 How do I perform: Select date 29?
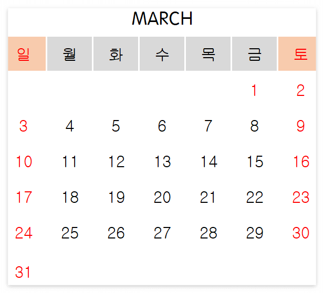coord(255,233)
